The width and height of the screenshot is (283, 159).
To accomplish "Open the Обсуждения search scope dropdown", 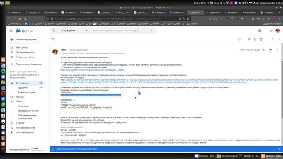I will pyautogui.click(x=74, y=30).
